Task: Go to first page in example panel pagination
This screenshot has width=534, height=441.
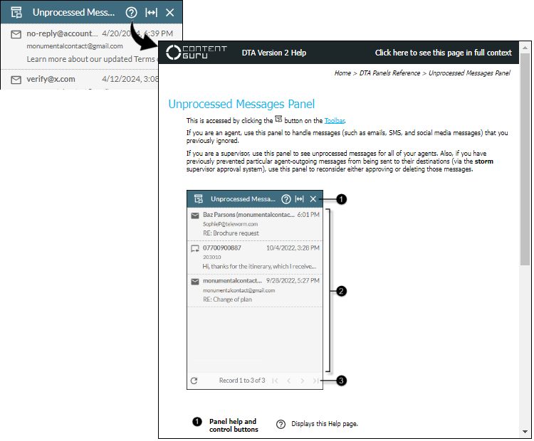Action: pos(276,381)
